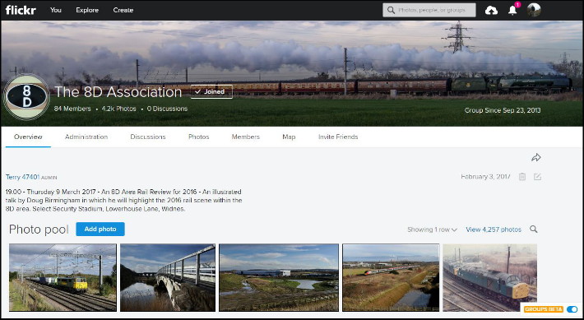The height and width of the screenshot is (320, 584).
Task: Switch to the Photos tab
Action: (198, 137)
